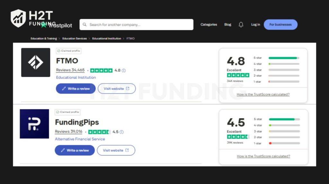The height and width of the screenshot is (184, 329).
Task: Click the FundingPips company name heading
Action: point(77,122)
